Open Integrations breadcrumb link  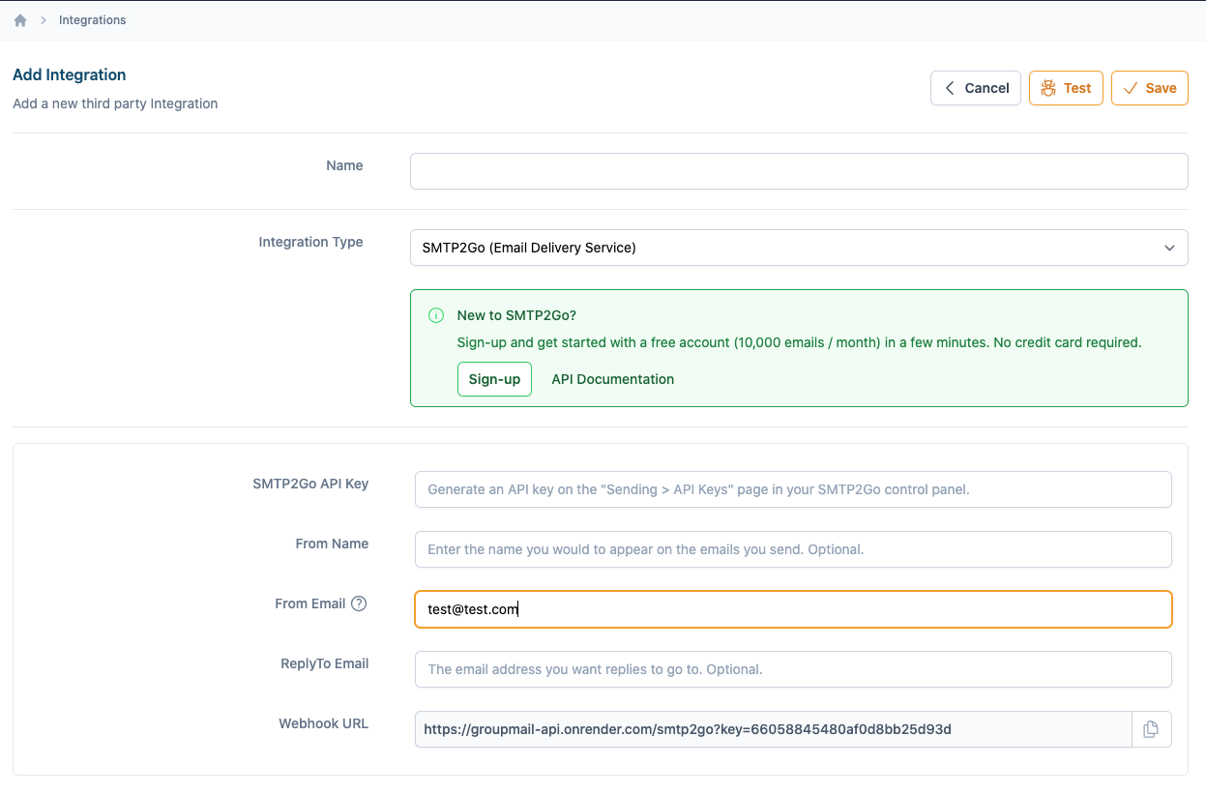pyautogui.click(x=92, y=20)
